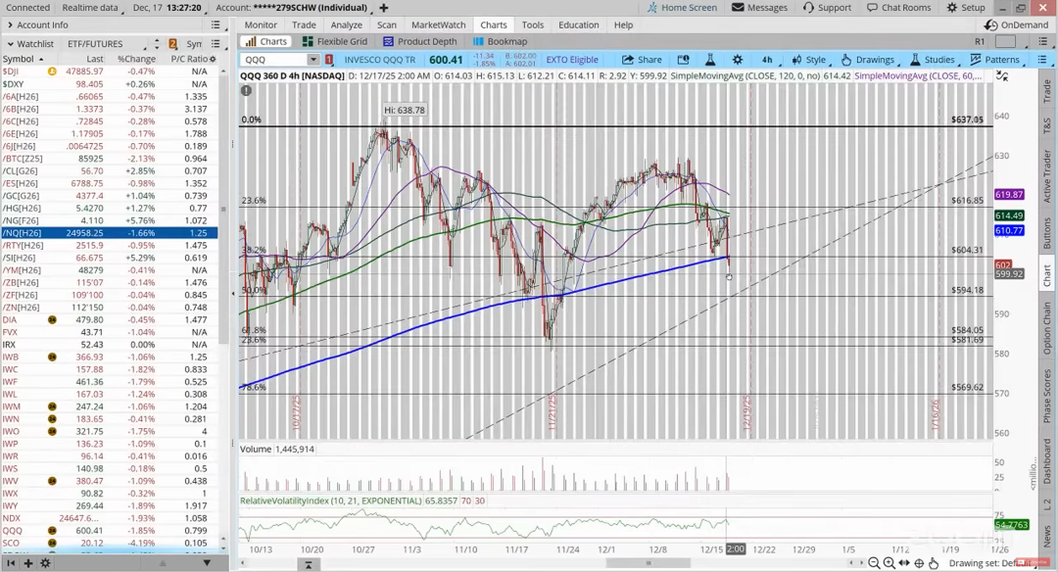1058x572 pixels.
Task: Open the Help tab
Action: pyautogui.click(x=623, y=24)
